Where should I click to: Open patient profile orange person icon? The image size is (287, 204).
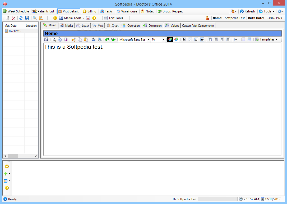coord(207,18)
